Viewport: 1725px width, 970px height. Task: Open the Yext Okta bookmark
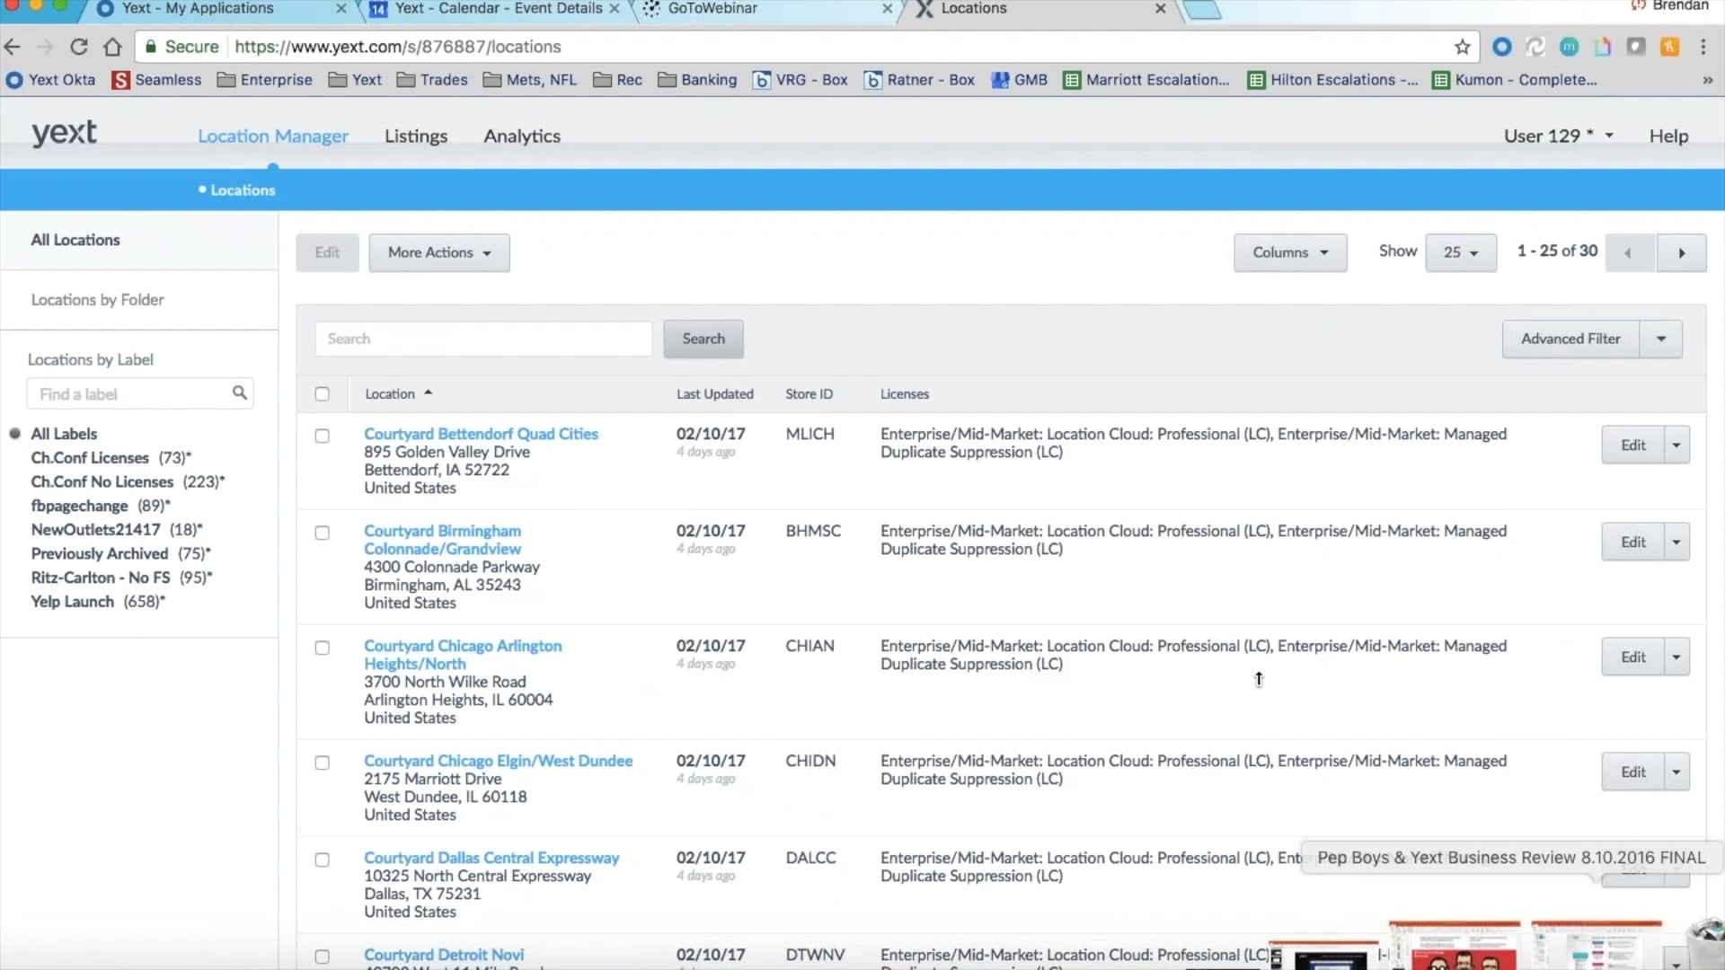coord(50,80)
